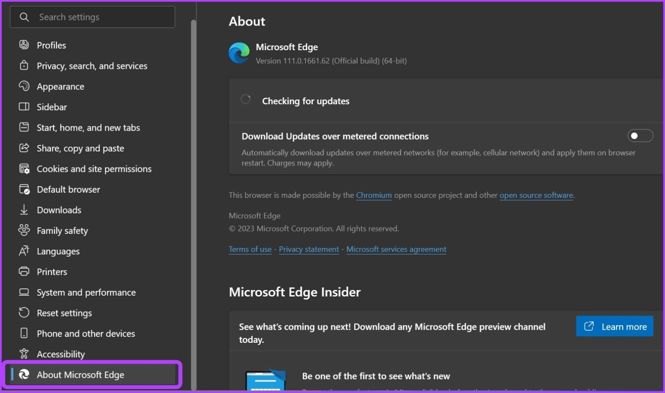Click the external link icon on Learn more
This screenshot has height=393, width=665.
[x=589, y=326]
